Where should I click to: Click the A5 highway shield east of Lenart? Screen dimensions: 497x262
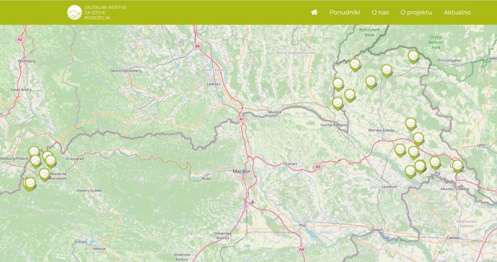tap(318, 167)
